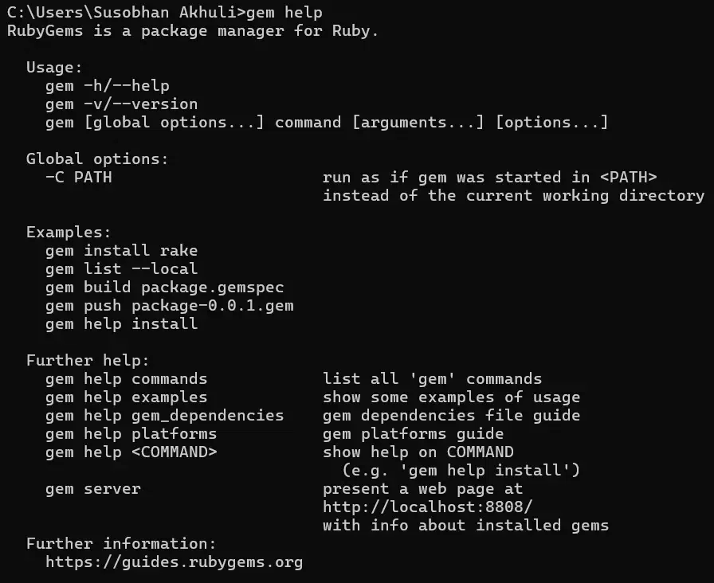Click the 'gem server' text
Screen dimensions: 714x583
(92, 489)
